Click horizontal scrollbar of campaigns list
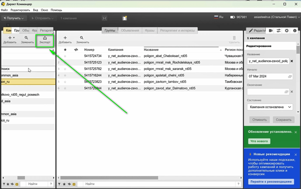 click(x=21, y=178)
